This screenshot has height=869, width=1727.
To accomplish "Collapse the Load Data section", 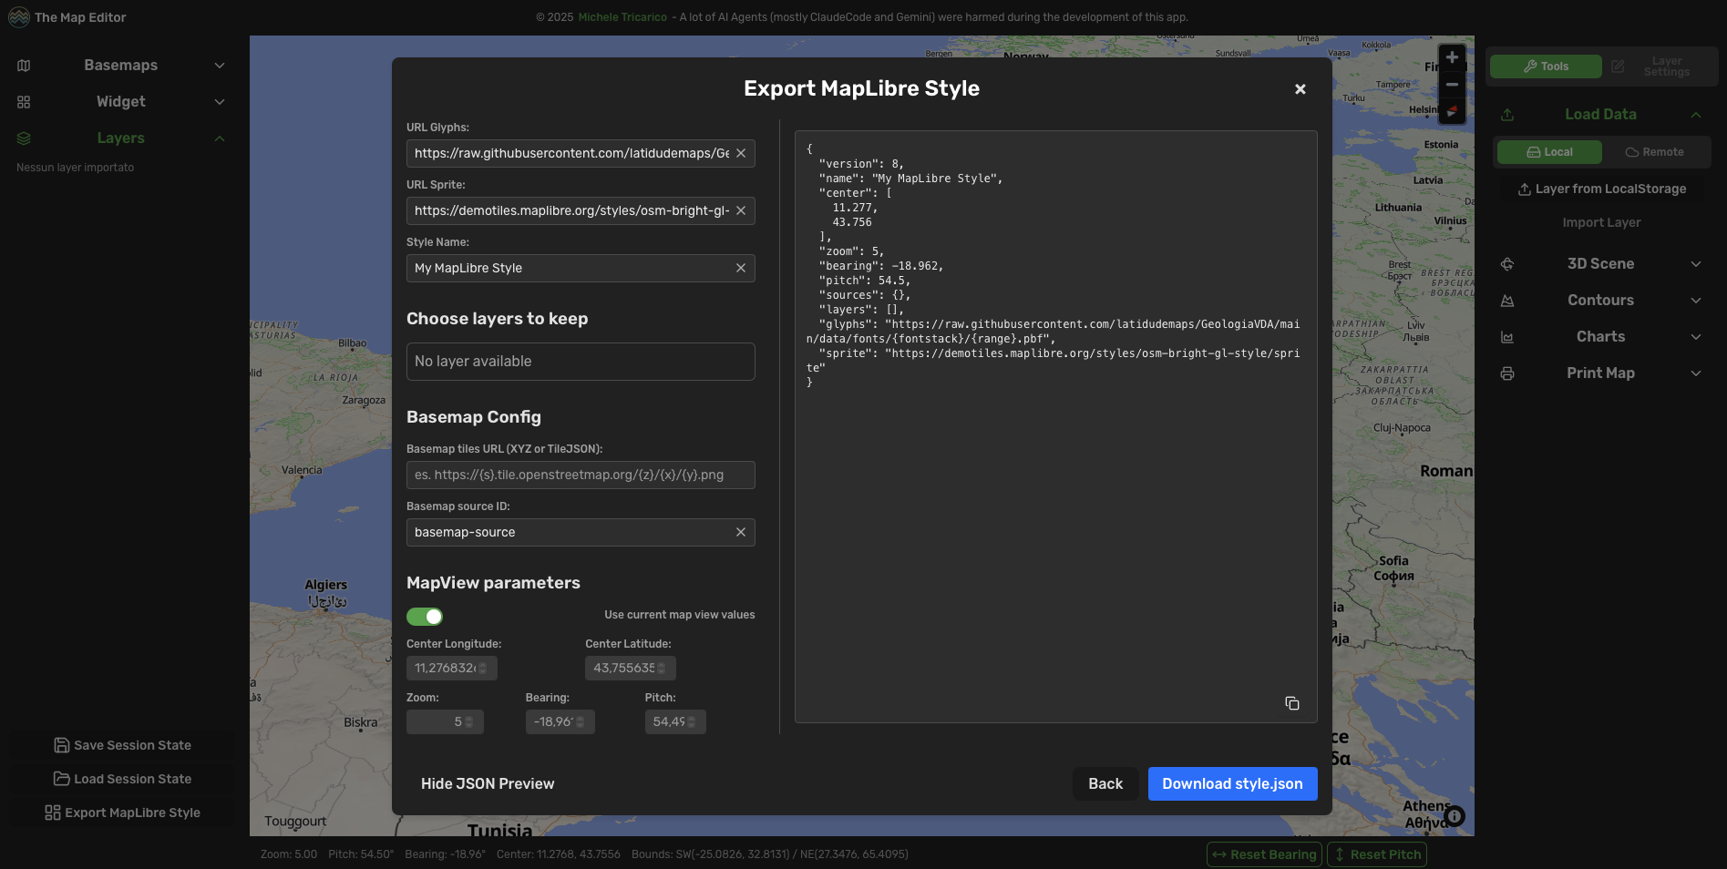I will [1696, 114].
